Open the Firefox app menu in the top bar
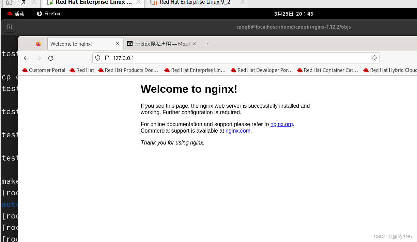 pyautogui.click(x=49, y=14)
